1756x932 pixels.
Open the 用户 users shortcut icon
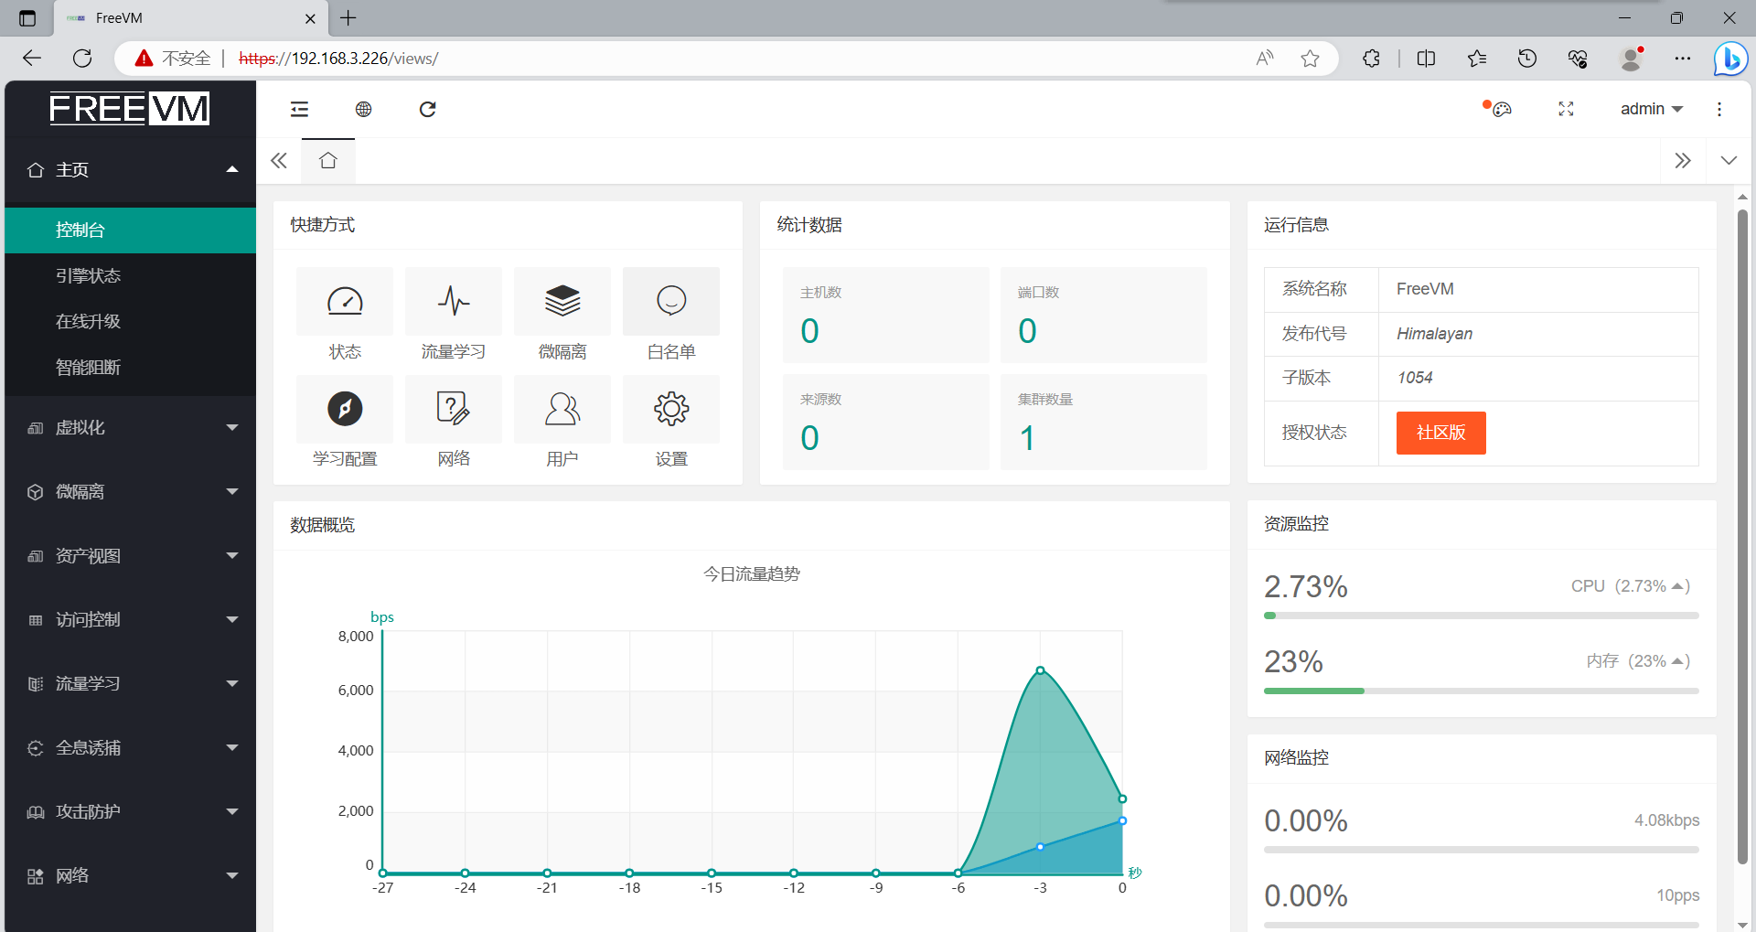[x=562, y=409]
